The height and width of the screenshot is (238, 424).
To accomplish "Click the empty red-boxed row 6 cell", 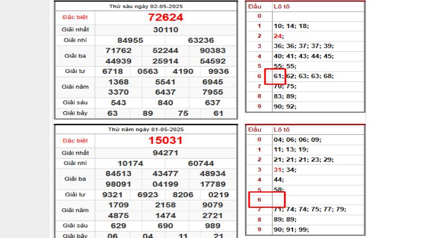I will pyautogui.click(x=268, y=199).
